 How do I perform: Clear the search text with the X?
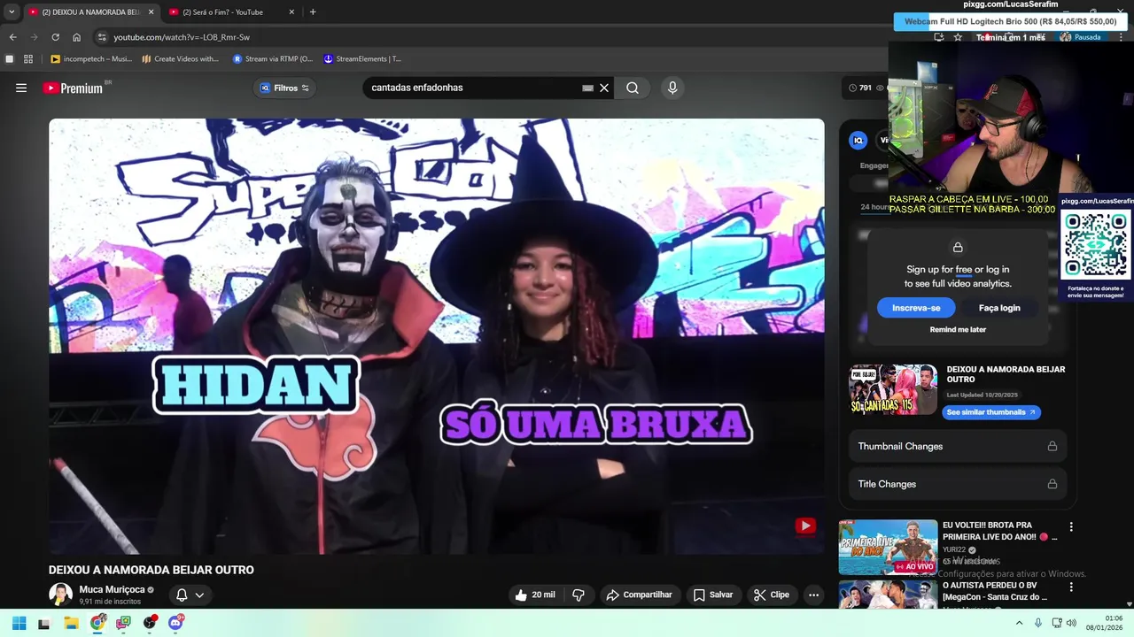[604, 88]
